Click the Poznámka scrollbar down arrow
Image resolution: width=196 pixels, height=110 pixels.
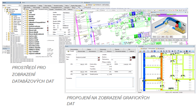133,87
